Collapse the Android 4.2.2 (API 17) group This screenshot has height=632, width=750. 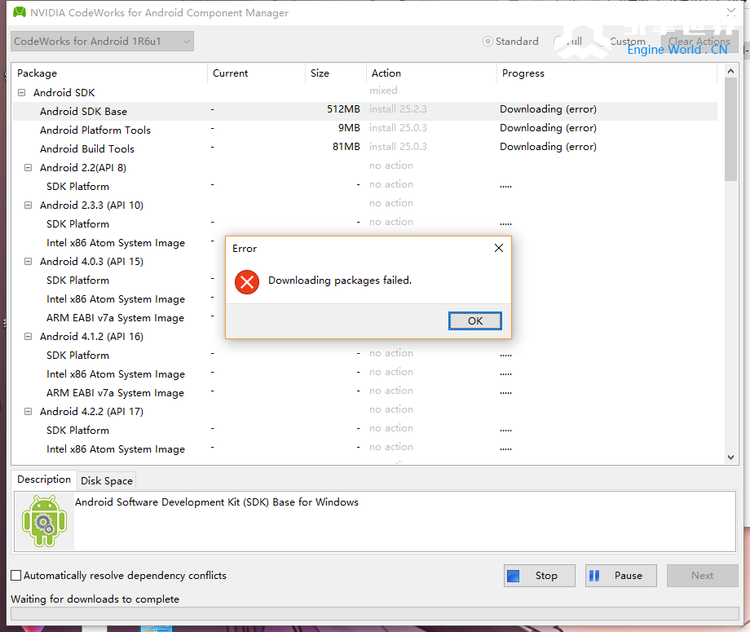point(29,412)
